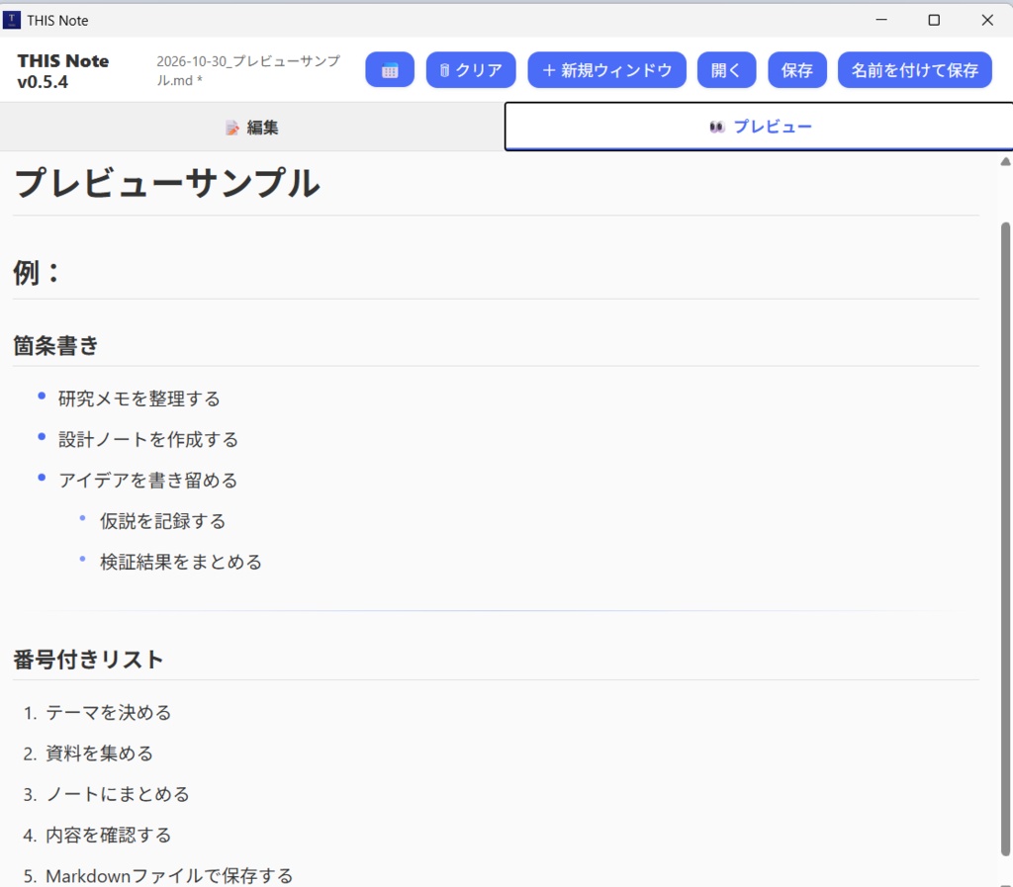Click the 箇条書き heading
This screenshot has width=1013, height=887.
[56, 345]
